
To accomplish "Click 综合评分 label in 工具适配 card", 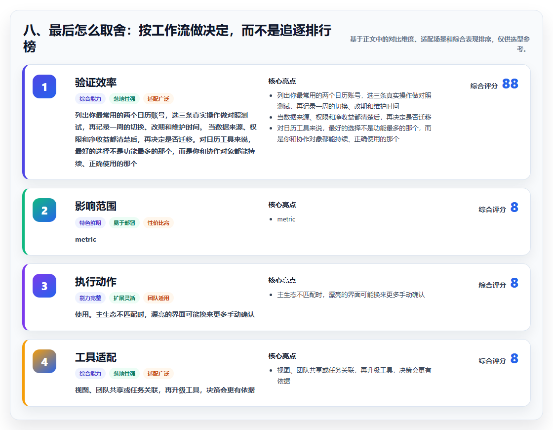I will [492, 360].
